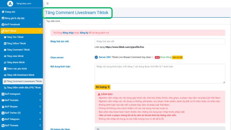Viewport: 231px width, 130px height.
Task: Switch to the Tạo tiến trình tab
Action: (53, 21)
